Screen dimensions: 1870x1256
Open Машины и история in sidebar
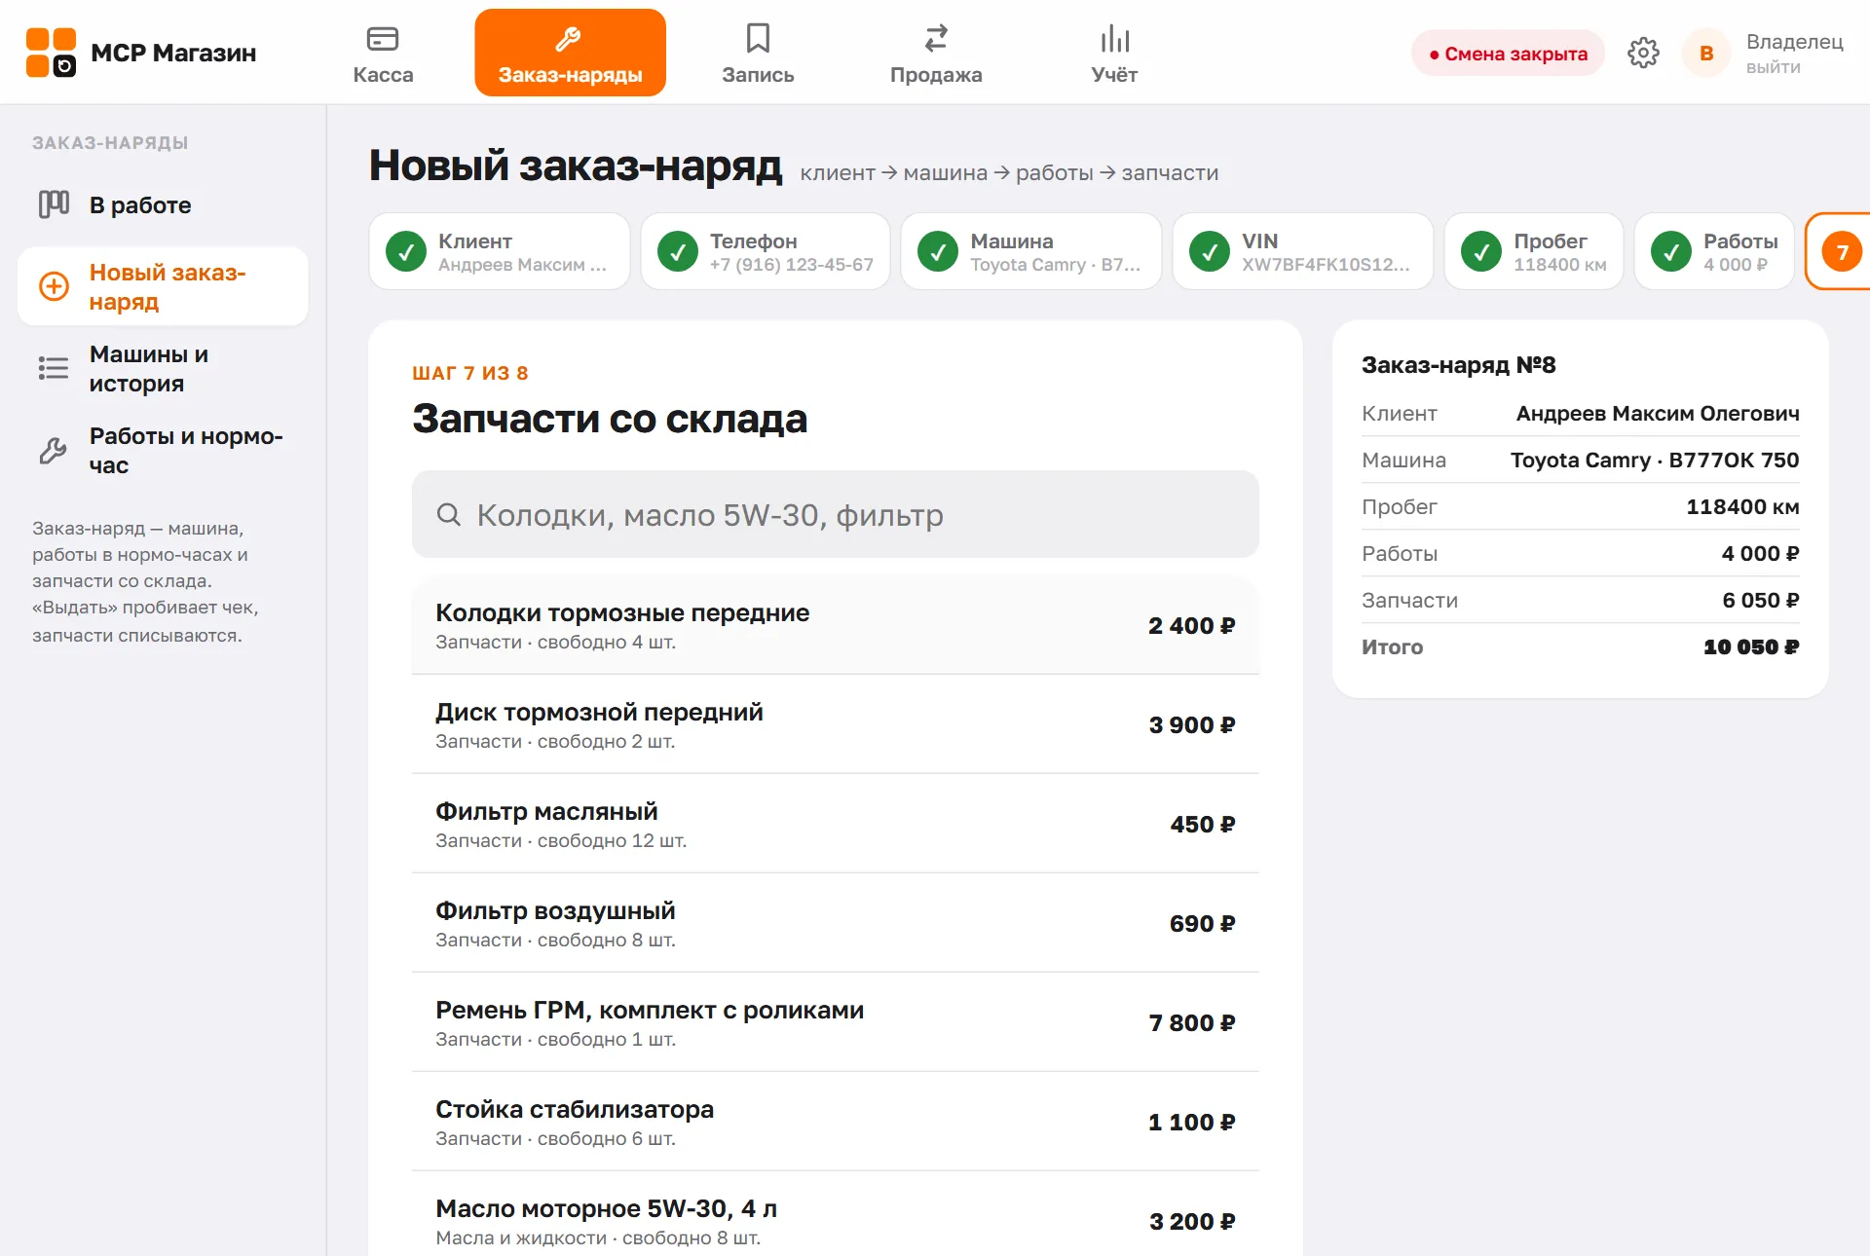click(x=163, y=368)
